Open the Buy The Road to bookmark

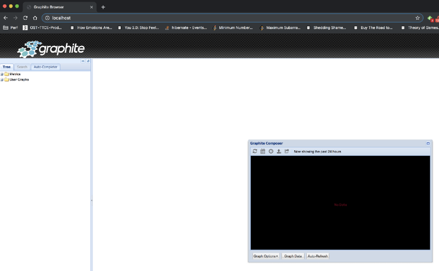[x=374, y=28]
